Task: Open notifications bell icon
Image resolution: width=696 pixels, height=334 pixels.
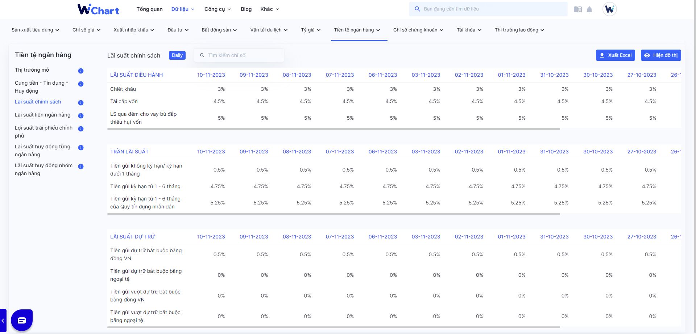Action: tap(589, 10)
